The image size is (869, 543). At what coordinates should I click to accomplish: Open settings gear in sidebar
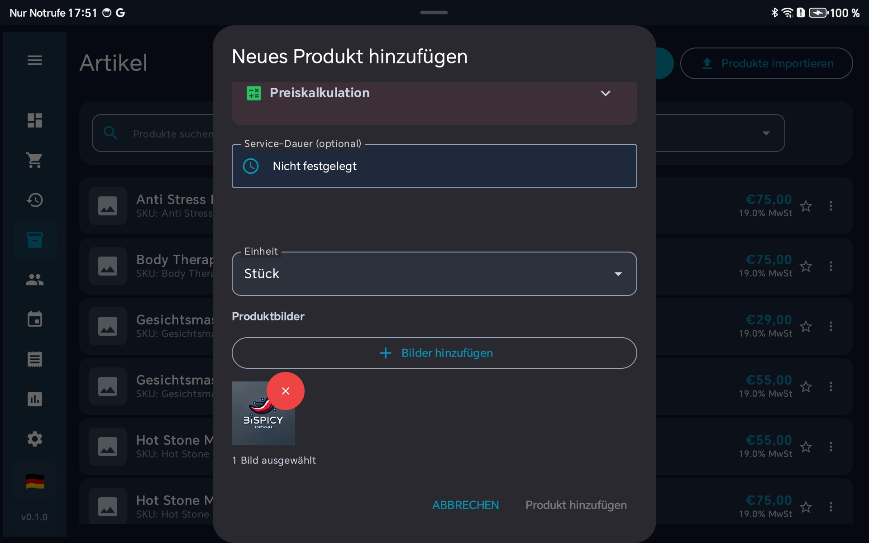point(34,439)
